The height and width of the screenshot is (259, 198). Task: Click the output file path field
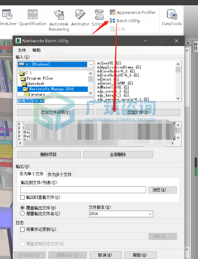pyautogui.click(x=83, y=190)
